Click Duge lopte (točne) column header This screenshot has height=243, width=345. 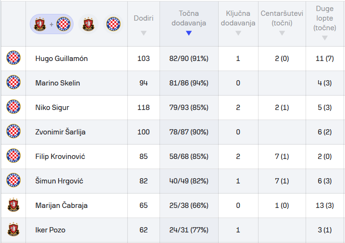pyautogui.click(x=325, y=18)
